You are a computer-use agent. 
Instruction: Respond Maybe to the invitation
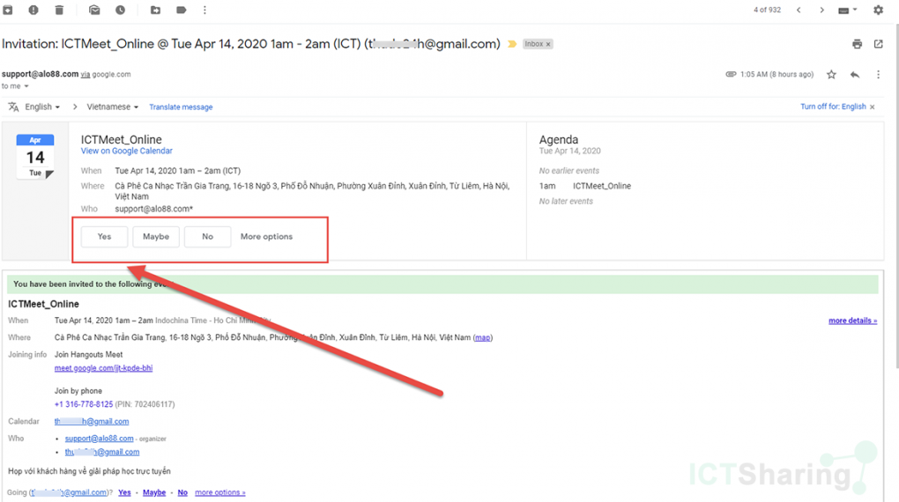tap(156, 237)
